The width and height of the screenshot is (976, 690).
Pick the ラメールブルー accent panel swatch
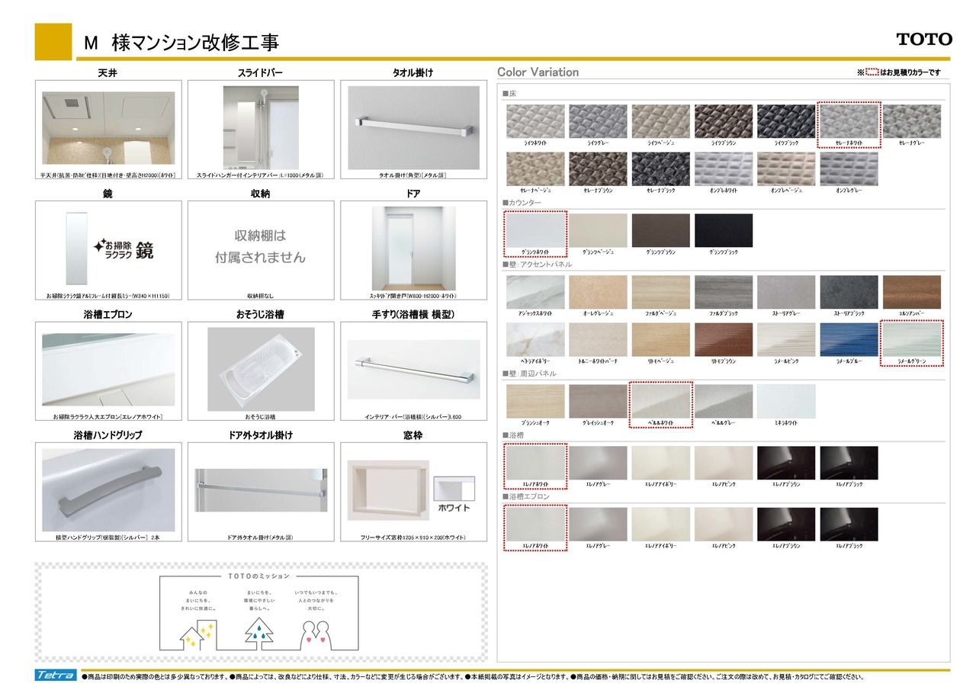[x=849, y=340]
